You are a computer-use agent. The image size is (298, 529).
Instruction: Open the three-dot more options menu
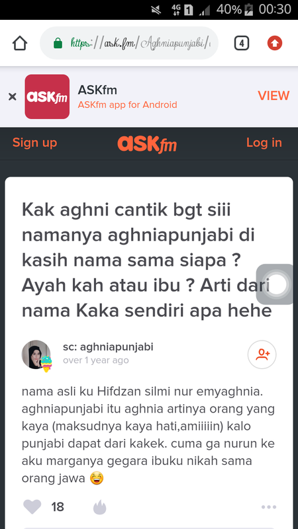[269, 507]
